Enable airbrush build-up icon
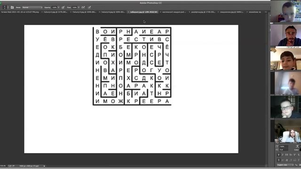 point(83,8)
